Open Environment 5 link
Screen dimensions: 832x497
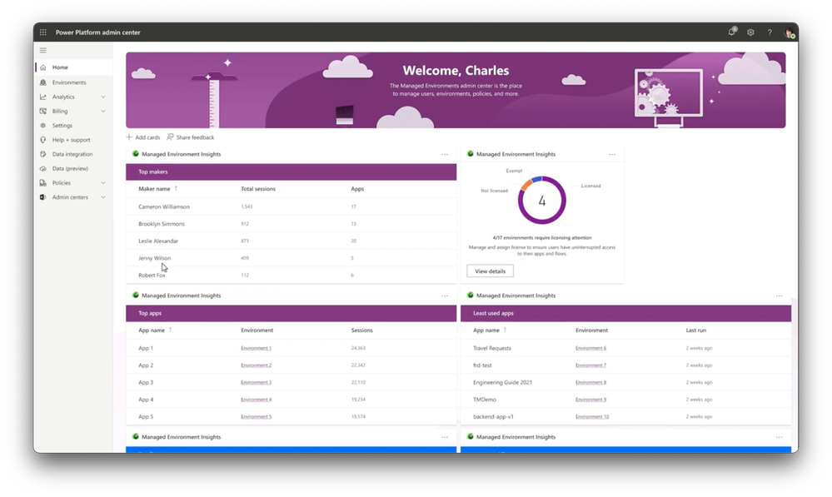click(x=256, y=417)
